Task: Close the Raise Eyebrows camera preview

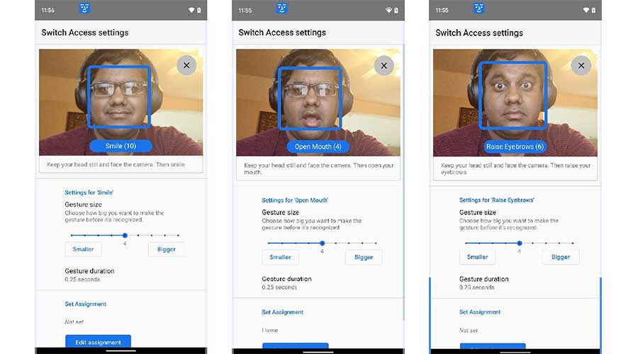Action: pos(581,65)
